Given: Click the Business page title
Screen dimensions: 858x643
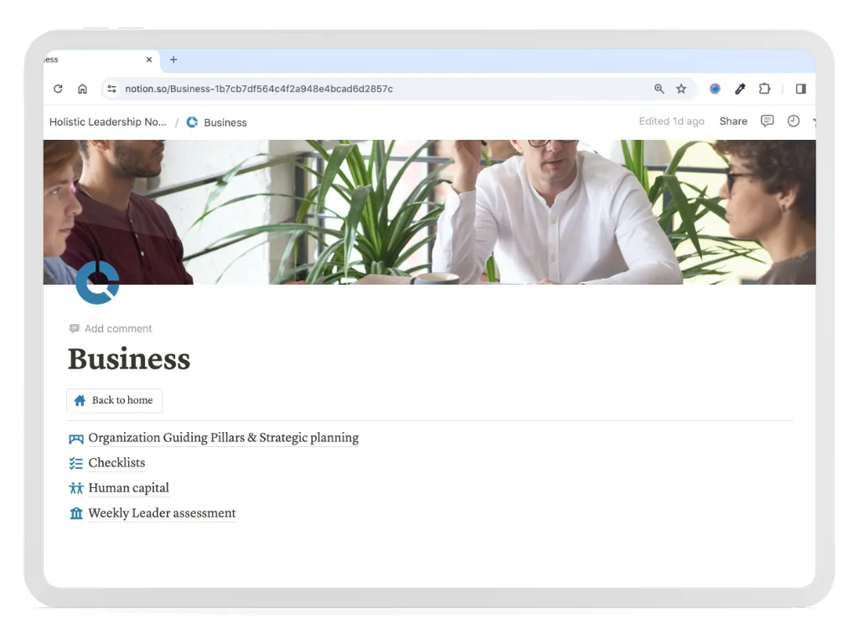Looking at the screenshot, I should pos(129,358).
